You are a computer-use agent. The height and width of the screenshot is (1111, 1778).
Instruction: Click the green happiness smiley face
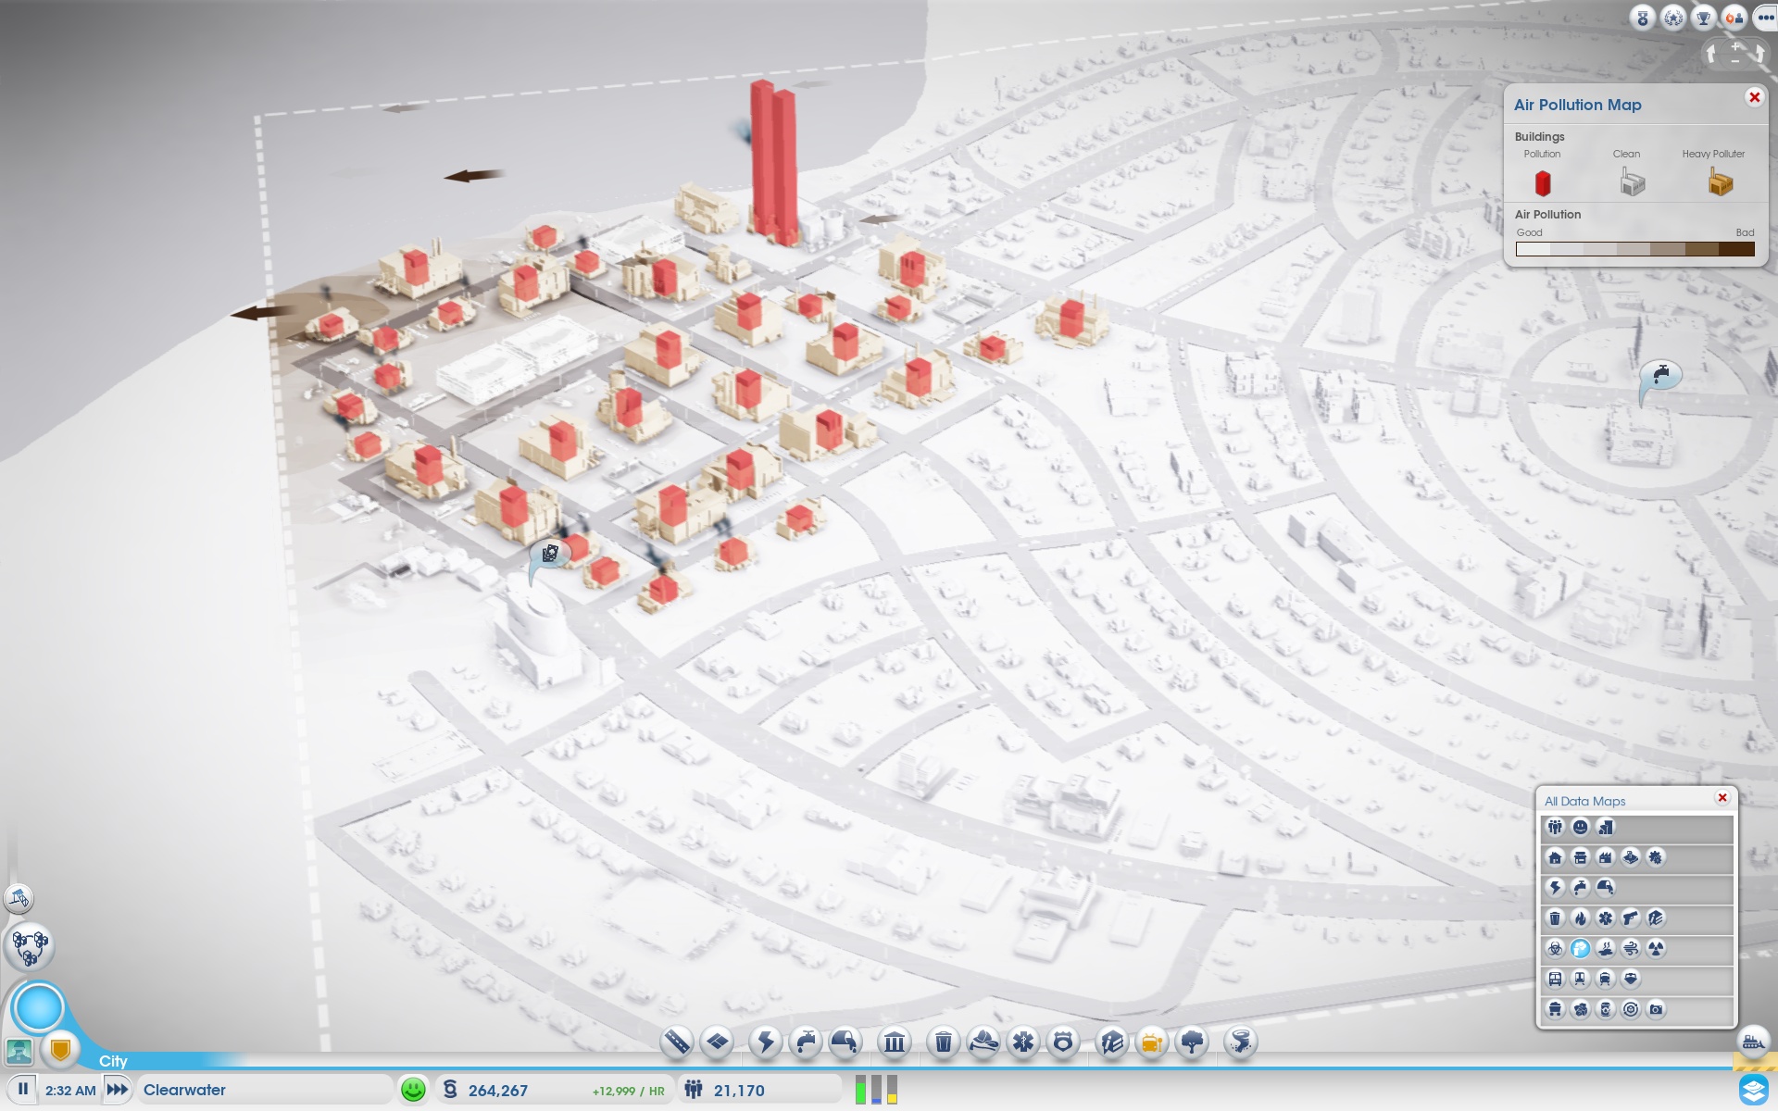point(413,1090)
